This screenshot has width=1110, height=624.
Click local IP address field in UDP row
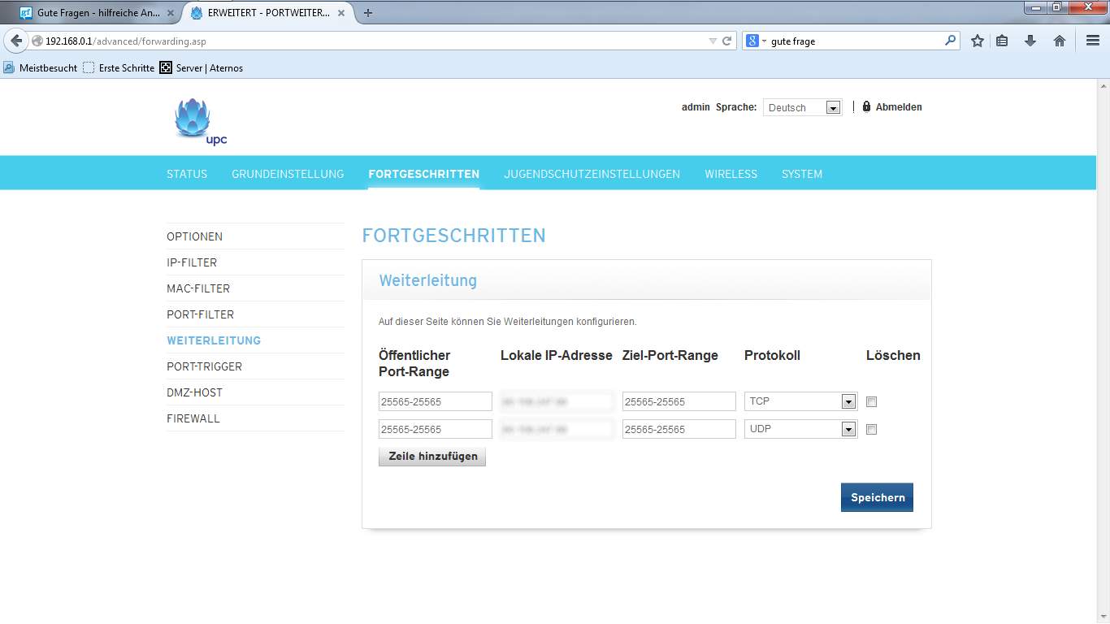[x=557, y=429]
